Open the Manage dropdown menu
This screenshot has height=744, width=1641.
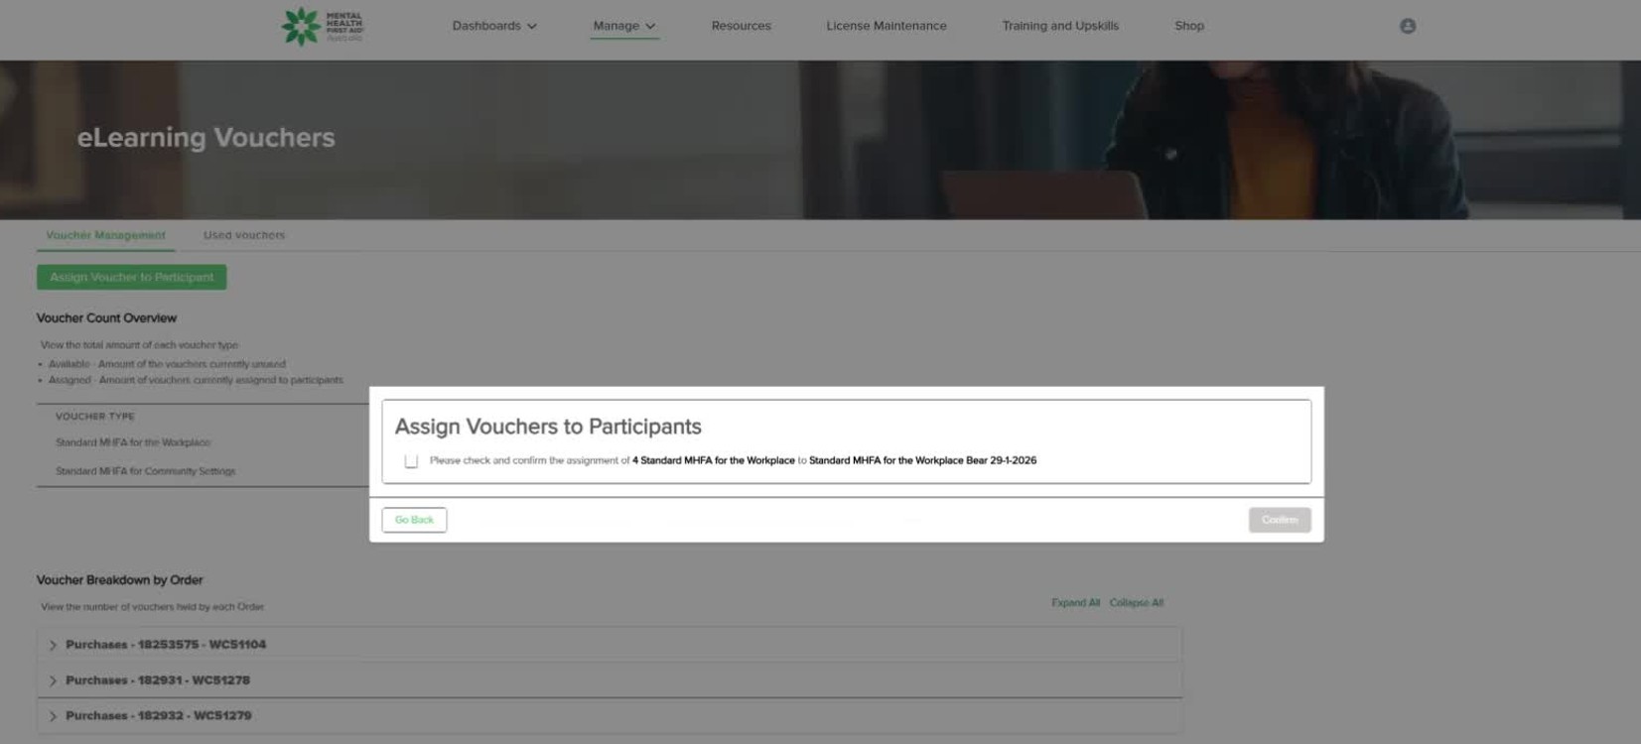point(623,27)
